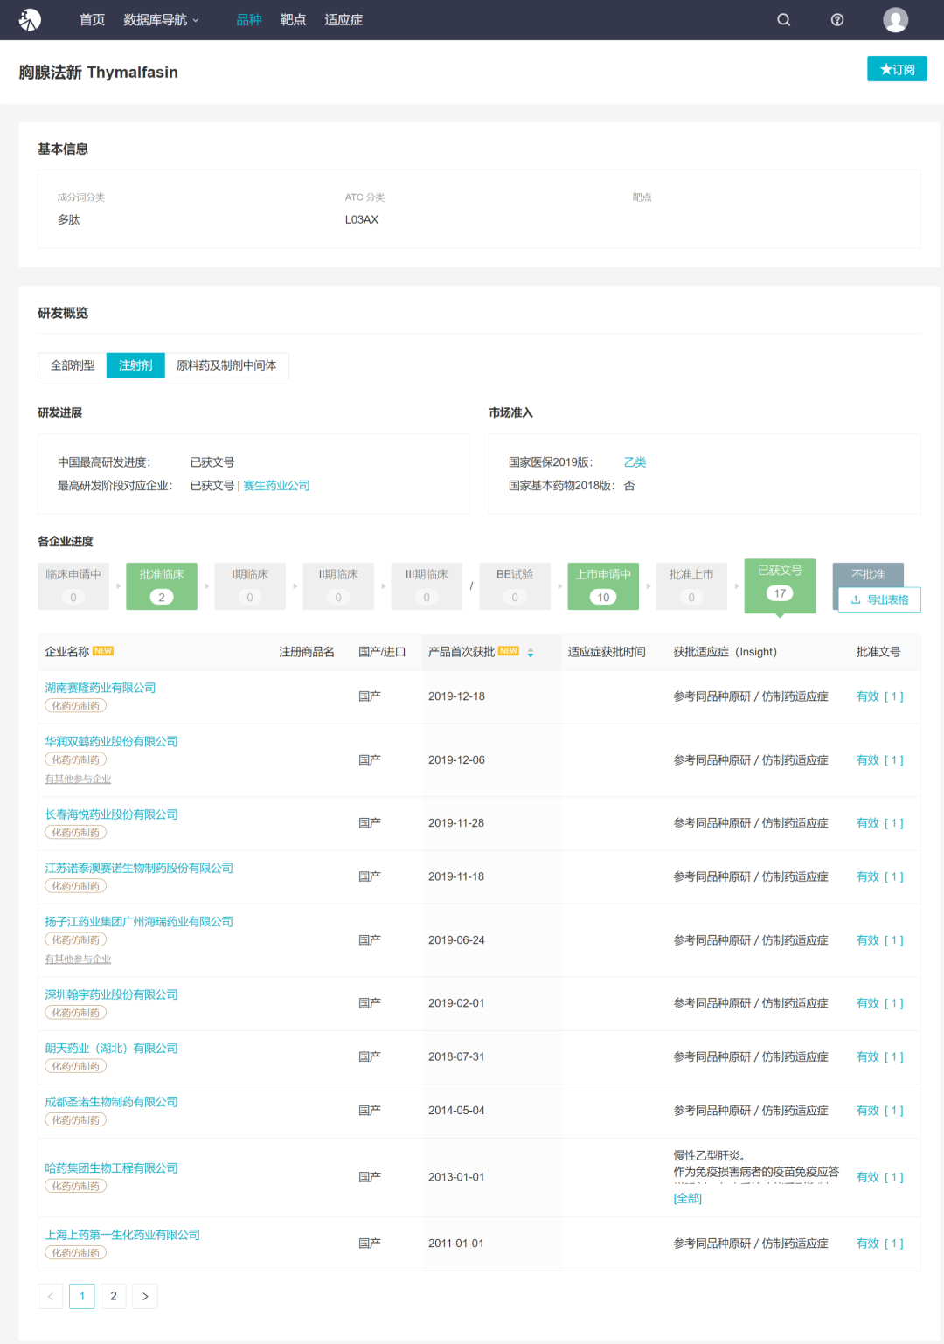Click 有其他参与企业 under 华润双鹤药业
This screenshot has width=944, height=1344.
pyautogui.click(x=78, y=779)
